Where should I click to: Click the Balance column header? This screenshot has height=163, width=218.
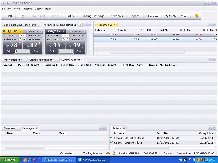pyautogui.click(x=100, y=30)
